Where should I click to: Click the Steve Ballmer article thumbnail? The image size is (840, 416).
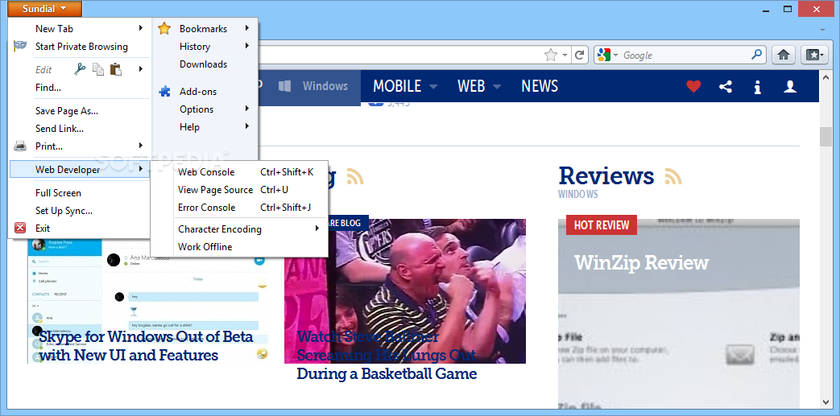[x=405, y=291]
